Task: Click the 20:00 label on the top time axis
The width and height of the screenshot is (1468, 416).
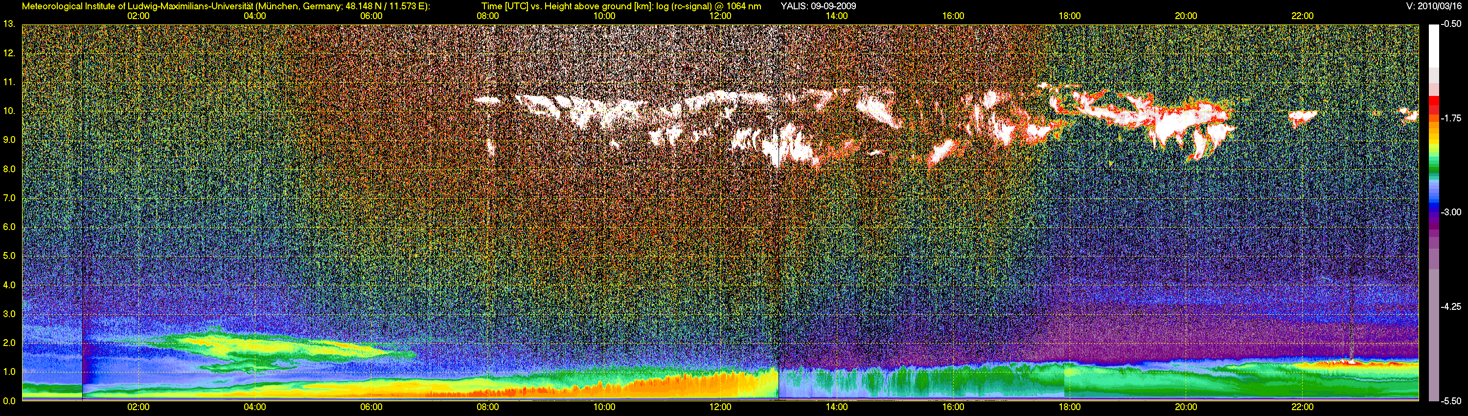Action: [x=1186, y=16]
